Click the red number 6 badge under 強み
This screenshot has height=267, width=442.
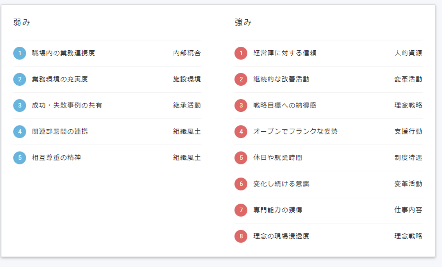pyautogui.click(x=241, y=184)
